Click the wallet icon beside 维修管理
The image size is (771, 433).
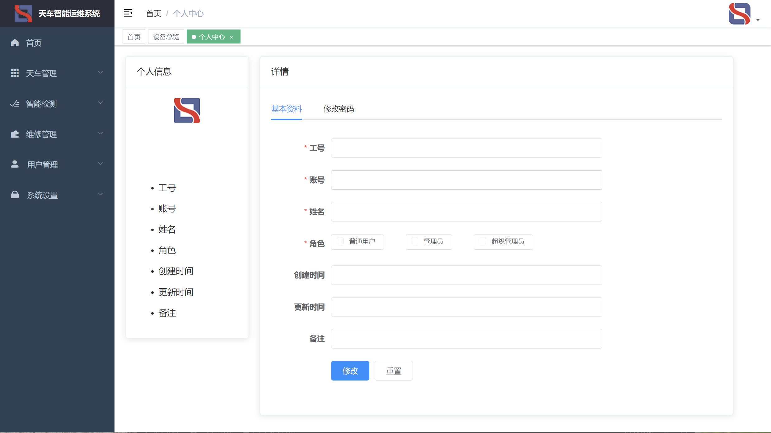15,134
